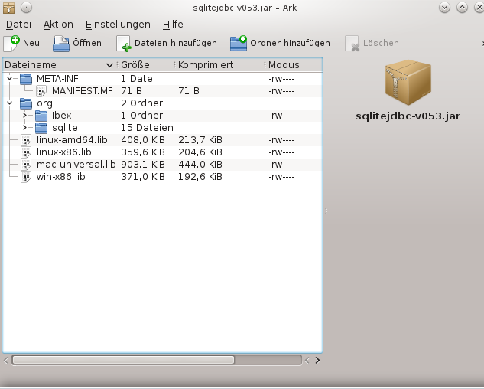Click the sqlite folder icon
Screen dimensions: 484x389
click(41, 128)
